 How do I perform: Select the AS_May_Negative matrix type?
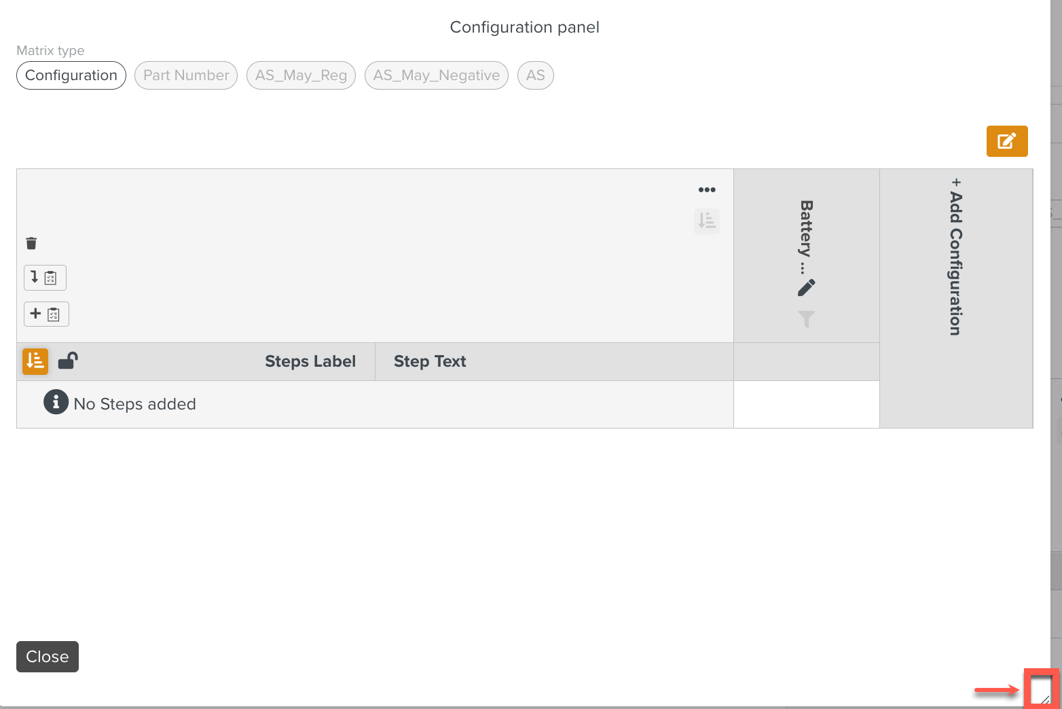click(436, 75)
